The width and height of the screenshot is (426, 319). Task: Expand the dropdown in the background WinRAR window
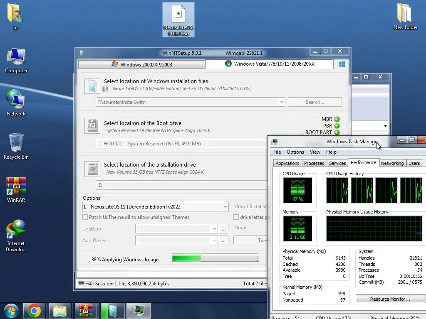(385, 125)
